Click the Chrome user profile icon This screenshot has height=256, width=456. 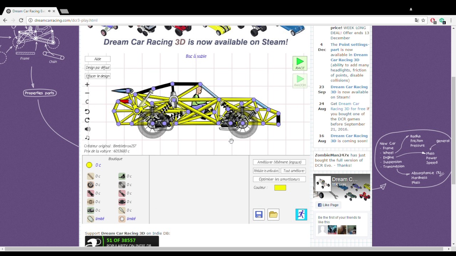(x=411, y=9)
